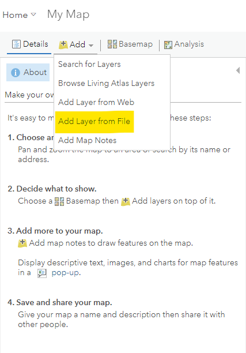The width and height of the screenshot is (246, 353).
Task: Select Search for Layers
Action: 89,64
